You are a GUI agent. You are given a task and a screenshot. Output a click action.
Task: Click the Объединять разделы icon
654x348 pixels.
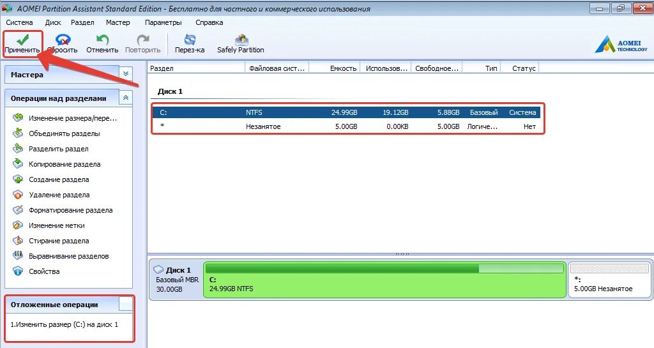pos(18,133)
